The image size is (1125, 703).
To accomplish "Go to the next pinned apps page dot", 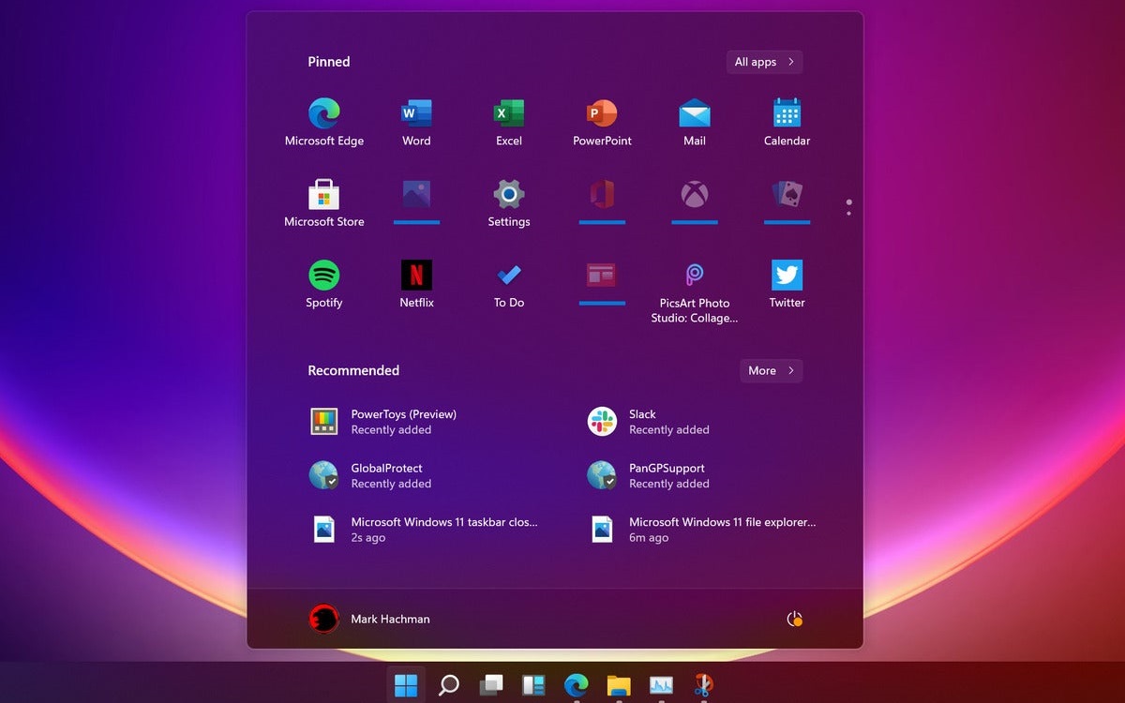I will pyautogui.click(x=848, y=214).
